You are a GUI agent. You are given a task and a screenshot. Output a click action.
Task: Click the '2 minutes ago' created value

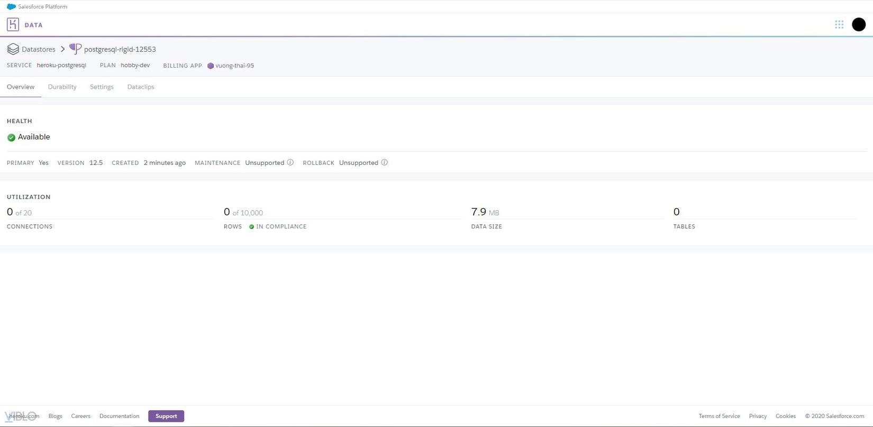[x=165, y=163]
